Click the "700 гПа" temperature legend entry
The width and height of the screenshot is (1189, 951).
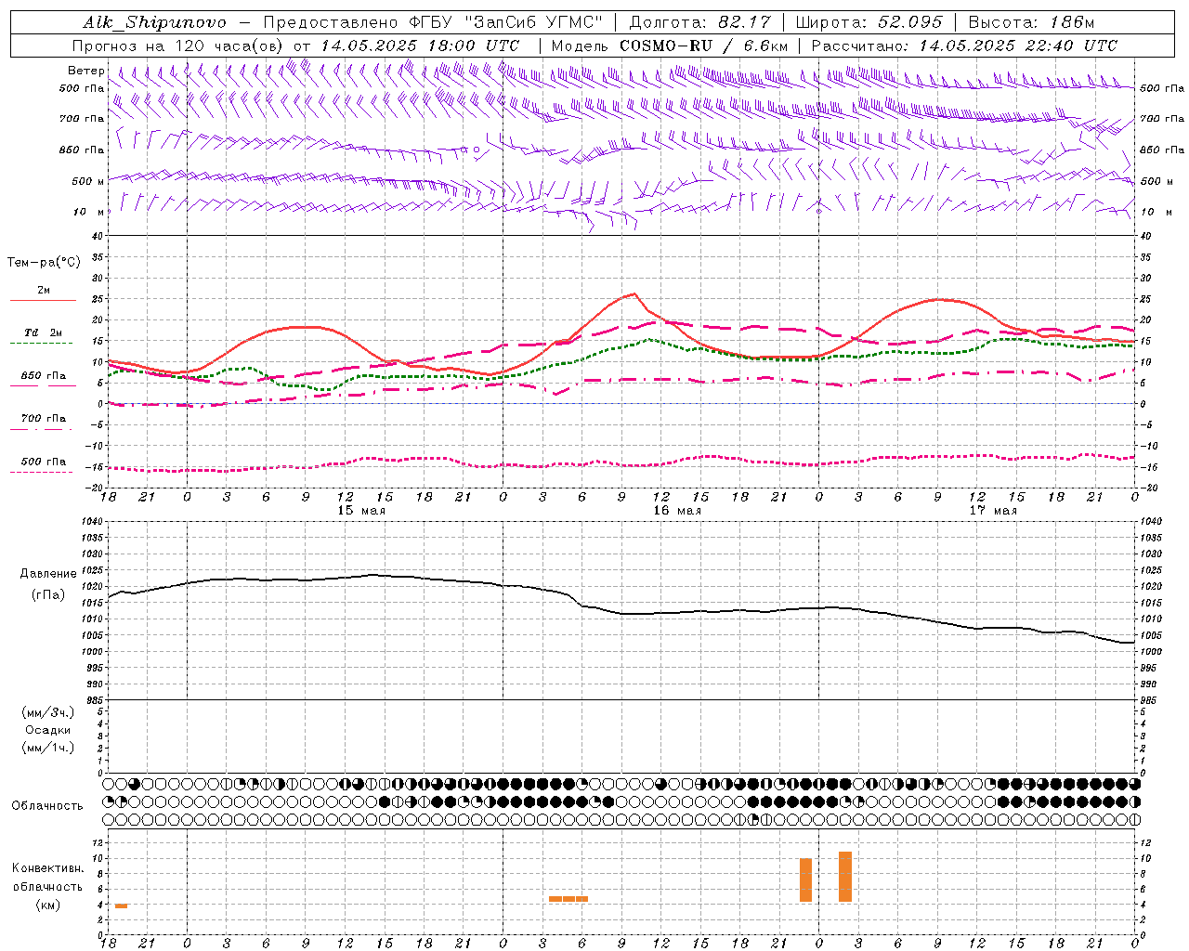44,418
